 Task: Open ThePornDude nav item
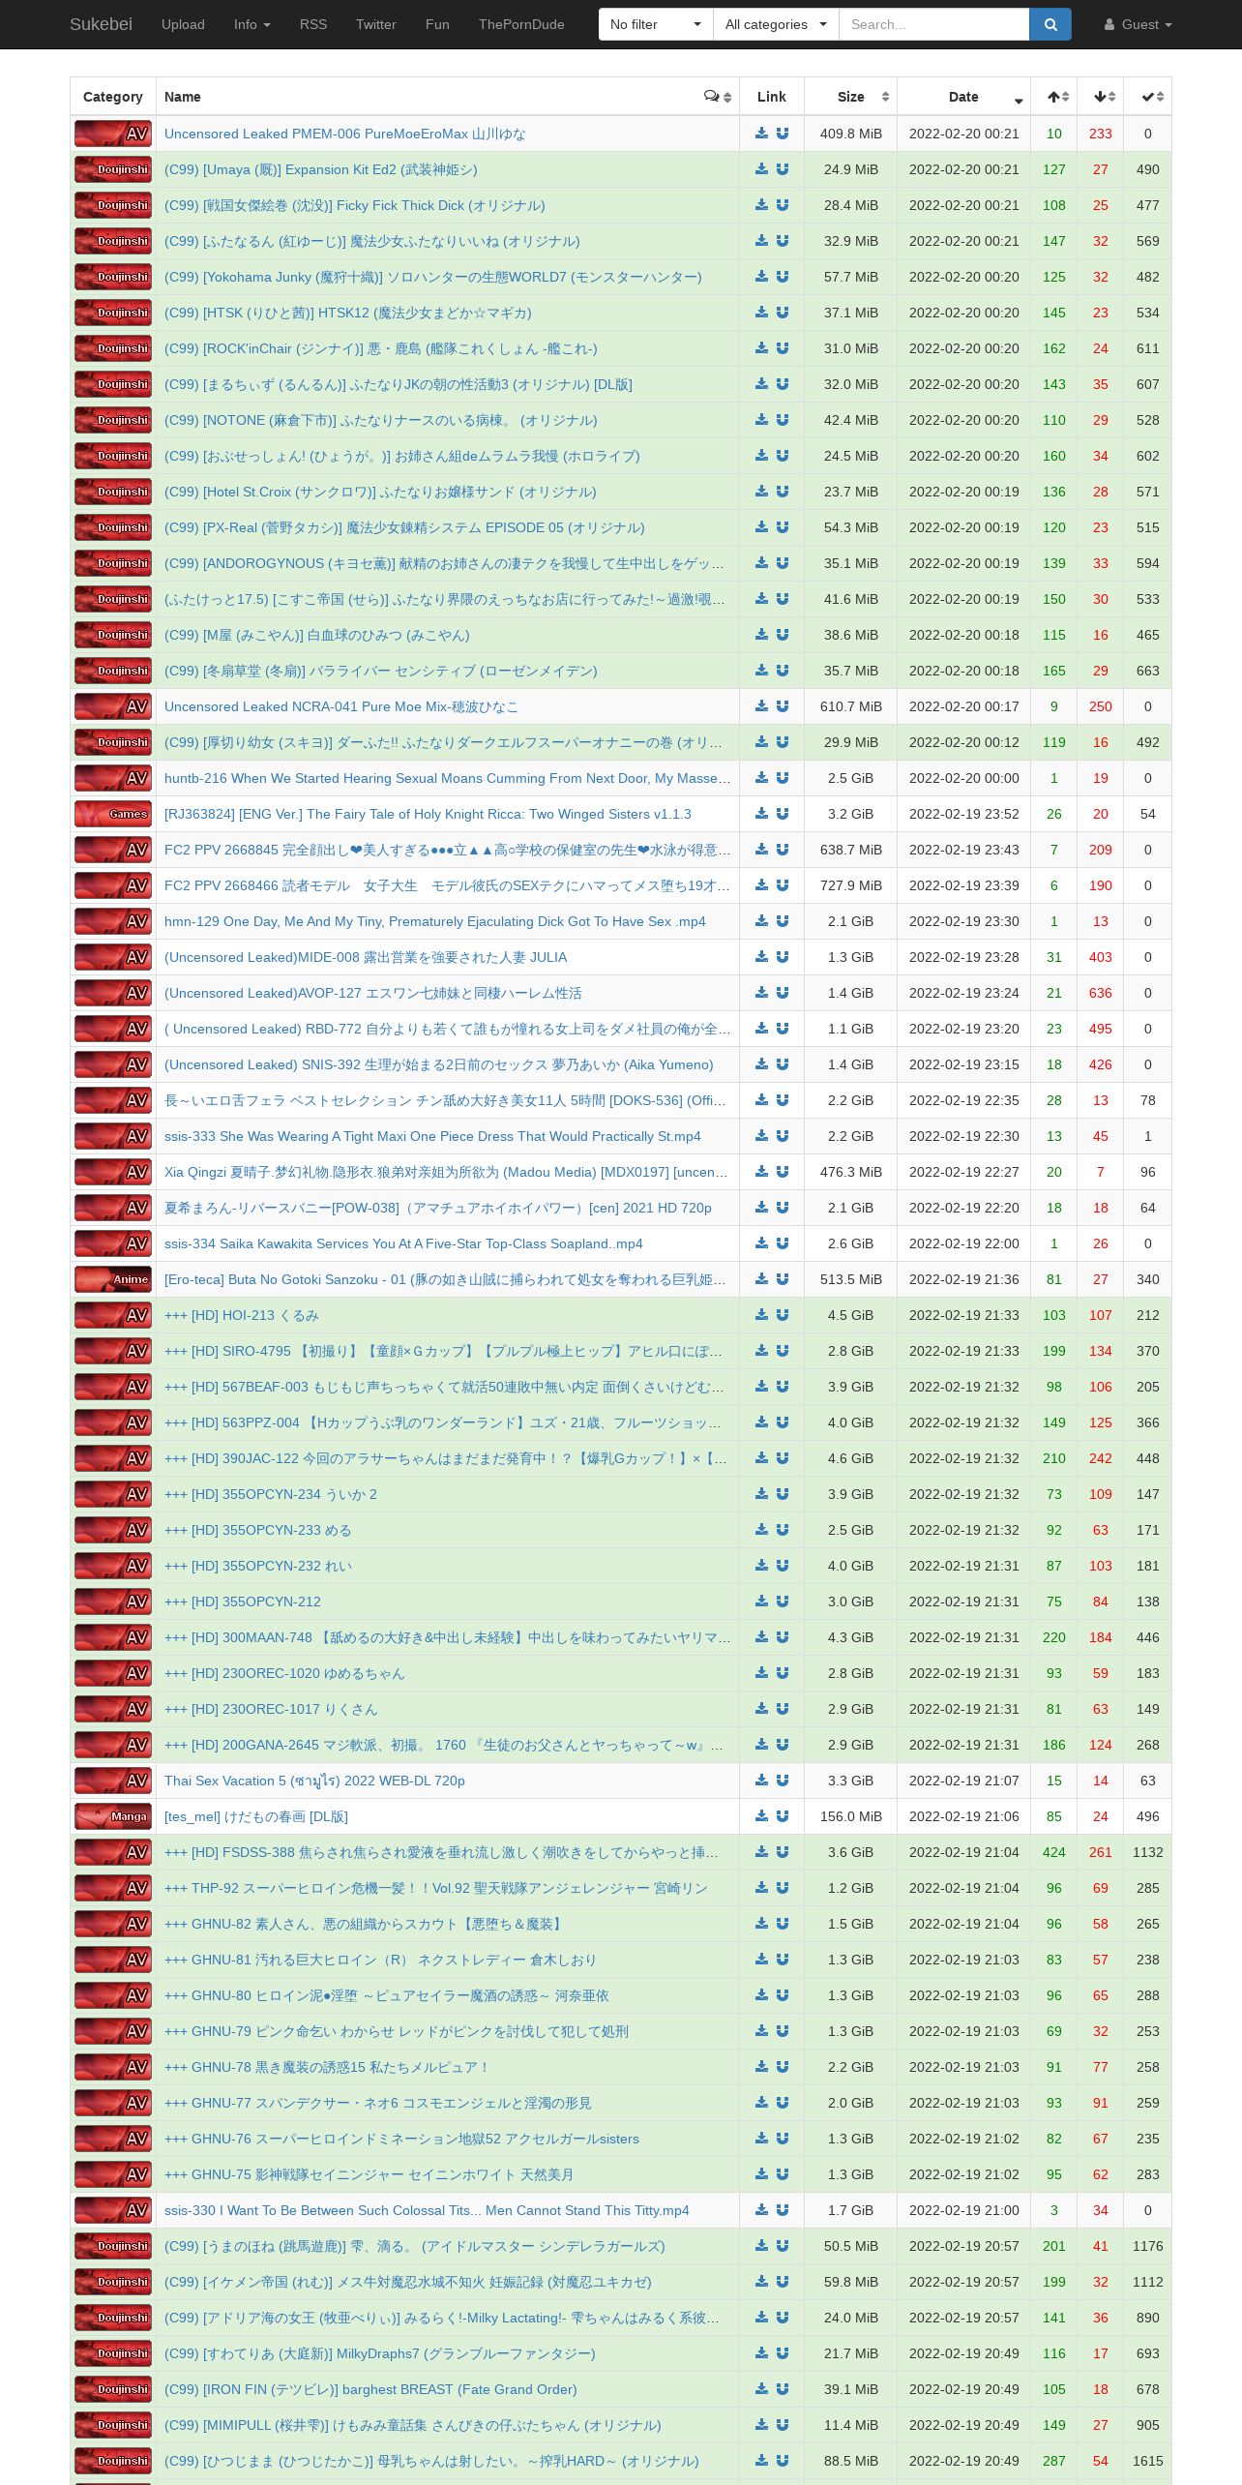(x=521, y=24)
